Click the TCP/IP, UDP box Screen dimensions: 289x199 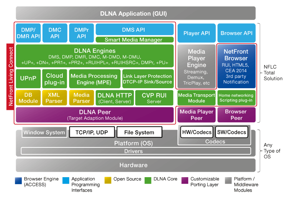pyautogui.click(x=92, y=132)
